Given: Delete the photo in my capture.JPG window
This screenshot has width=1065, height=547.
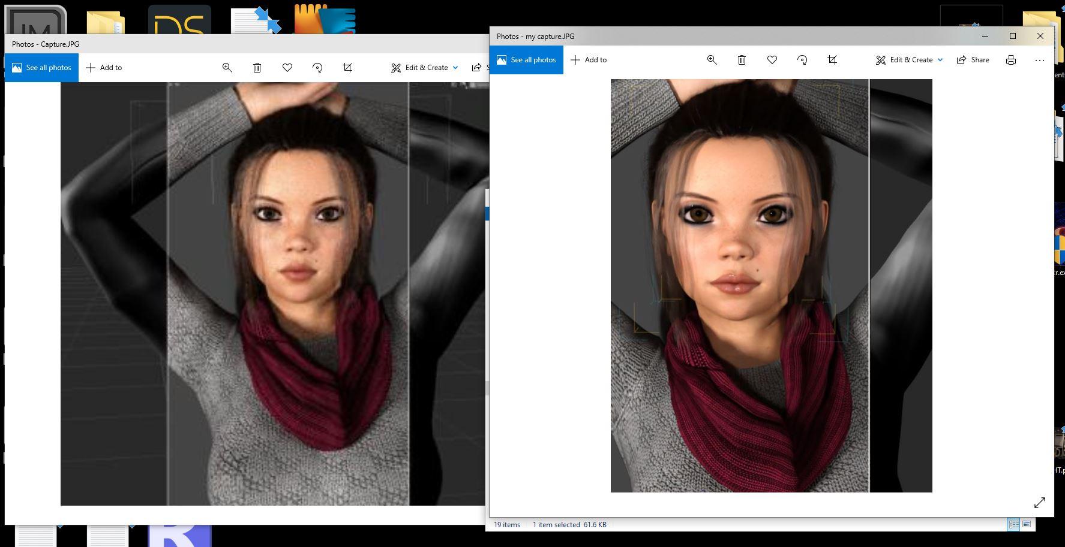Looking at the screenshot, I should pos(742,60).
